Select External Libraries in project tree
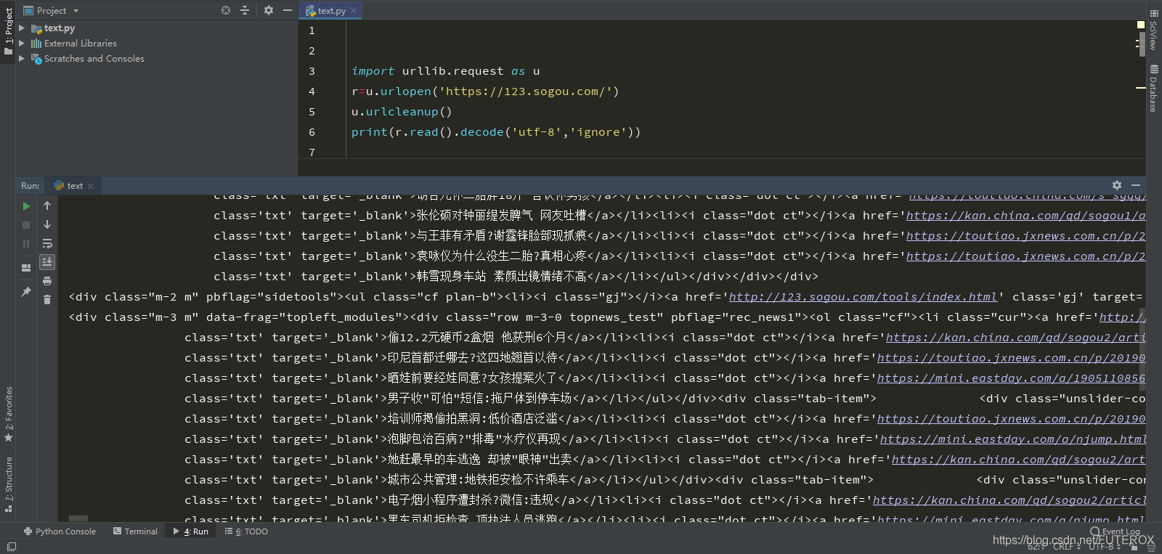The image size is (1162, 554). coord(81,44)
